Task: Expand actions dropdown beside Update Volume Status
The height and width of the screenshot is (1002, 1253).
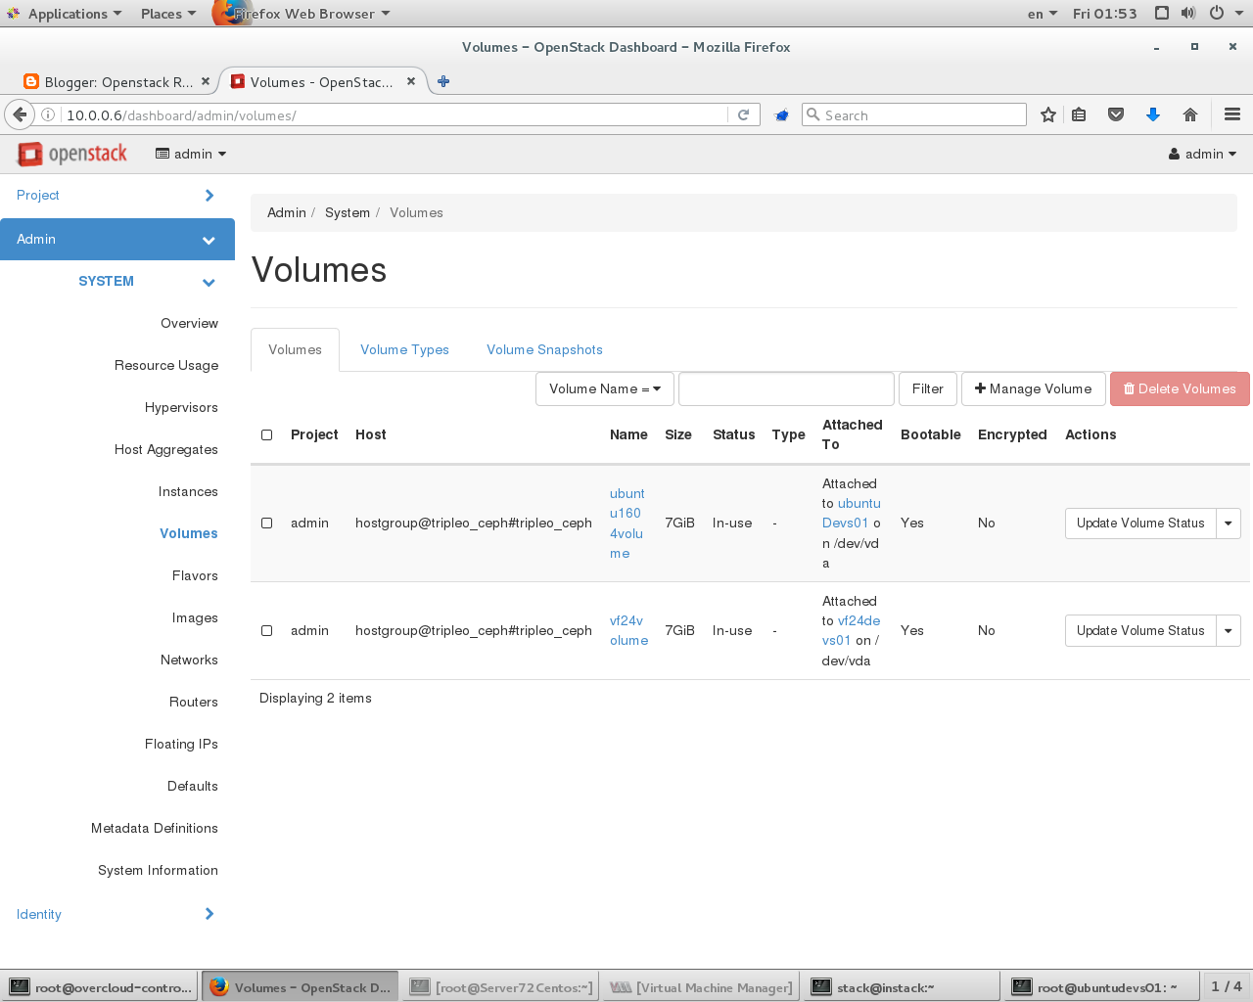Action: (x=1229, y=523)
